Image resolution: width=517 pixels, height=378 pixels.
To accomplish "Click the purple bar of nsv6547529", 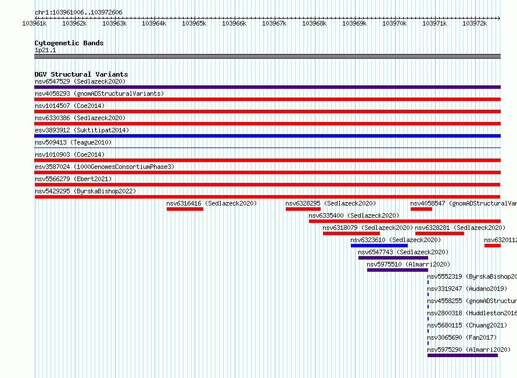I will coord(267,87).
